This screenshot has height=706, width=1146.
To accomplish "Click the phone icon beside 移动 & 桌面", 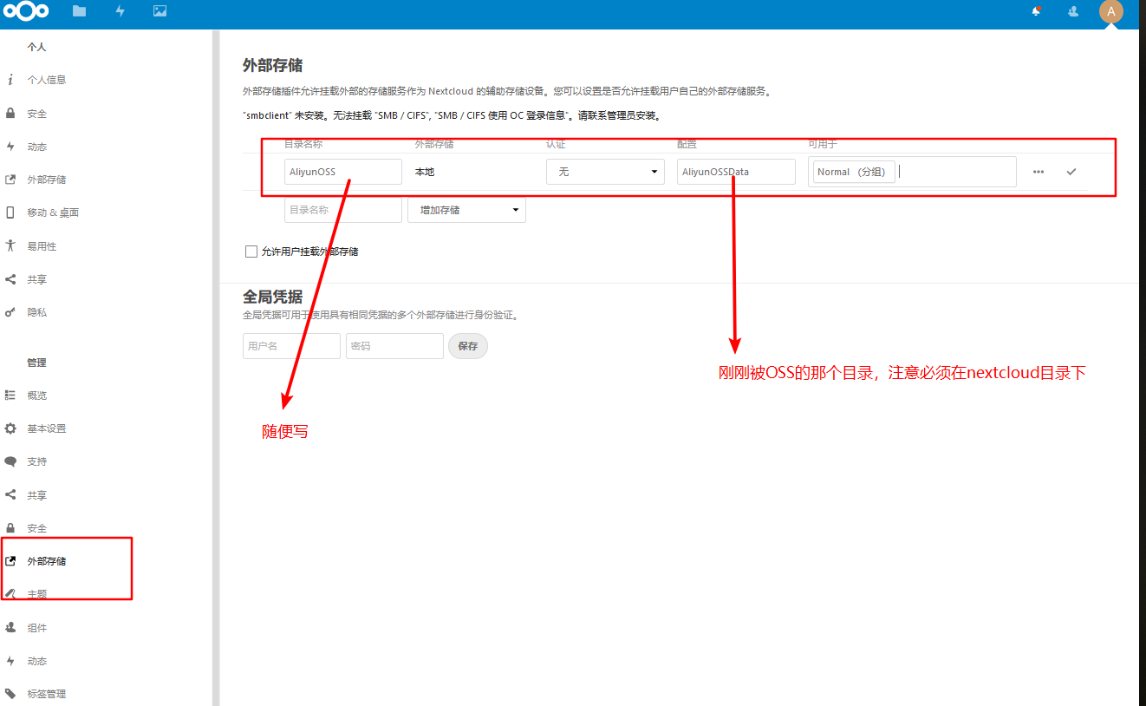I will coord(10,212).
